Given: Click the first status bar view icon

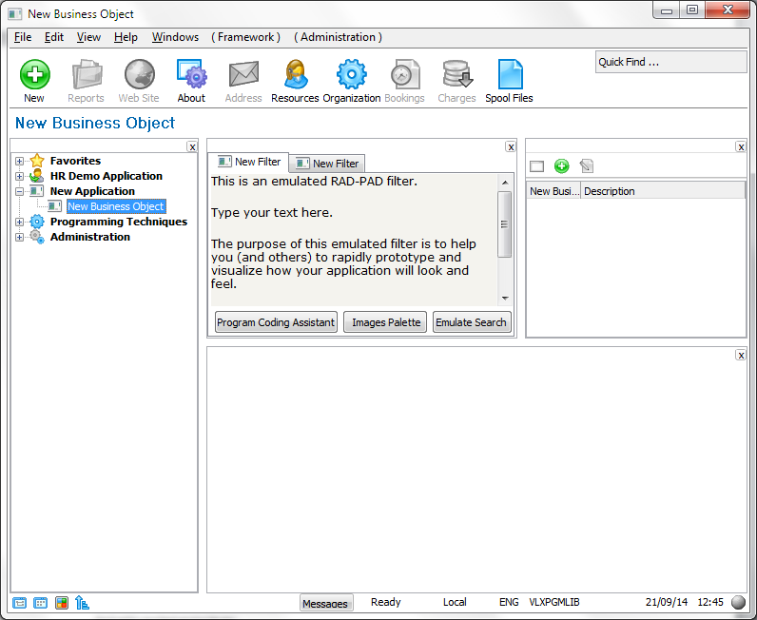Looking at the screenshot, I should (19, 603).
